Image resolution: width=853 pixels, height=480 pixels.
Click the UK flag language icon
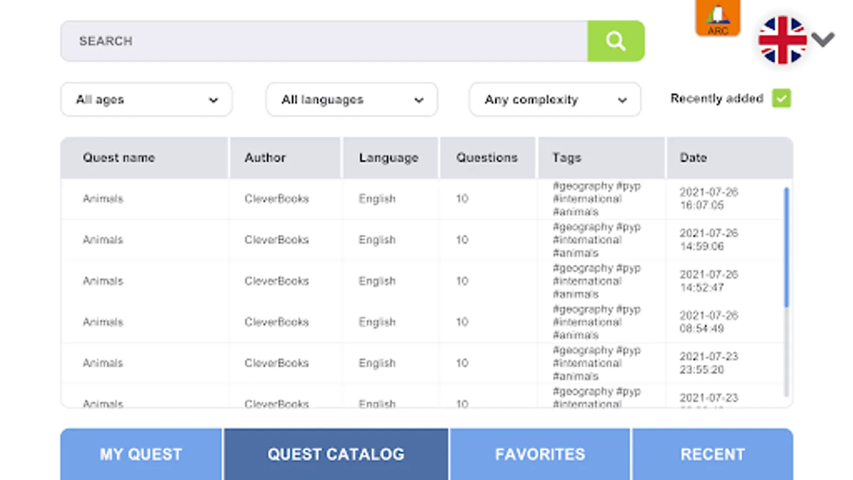(x=782, y=40)
